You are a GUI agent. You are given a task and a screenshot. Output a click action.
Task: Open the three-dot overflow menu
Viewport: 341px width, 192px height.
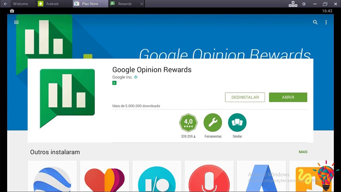click(x=326, y=22)
